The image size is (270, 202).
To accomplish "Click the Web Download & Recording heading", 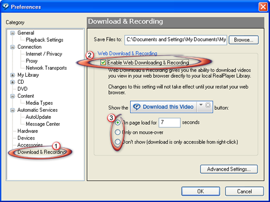I will click(x=127, y=53).
